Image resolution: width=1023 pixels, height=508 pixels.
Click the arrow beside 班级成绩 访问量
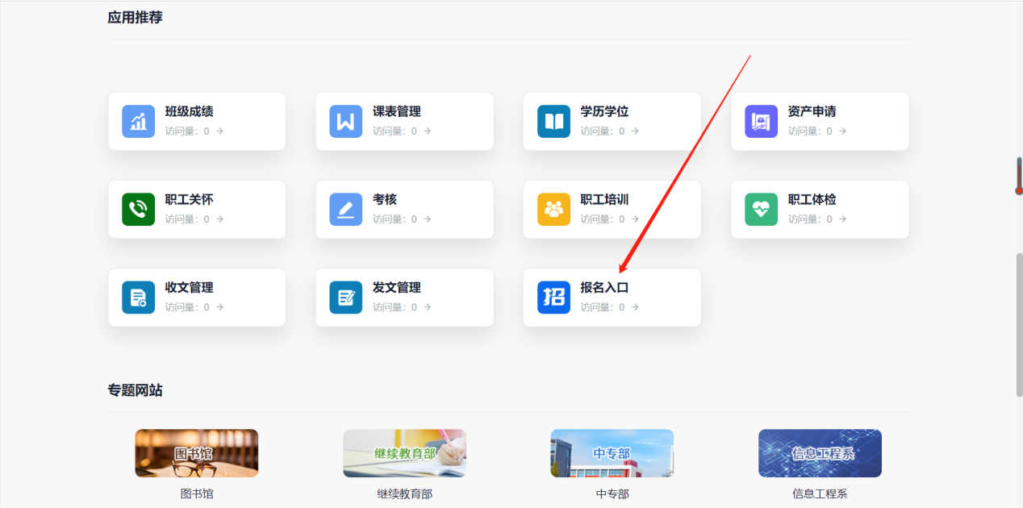(219, 131)
